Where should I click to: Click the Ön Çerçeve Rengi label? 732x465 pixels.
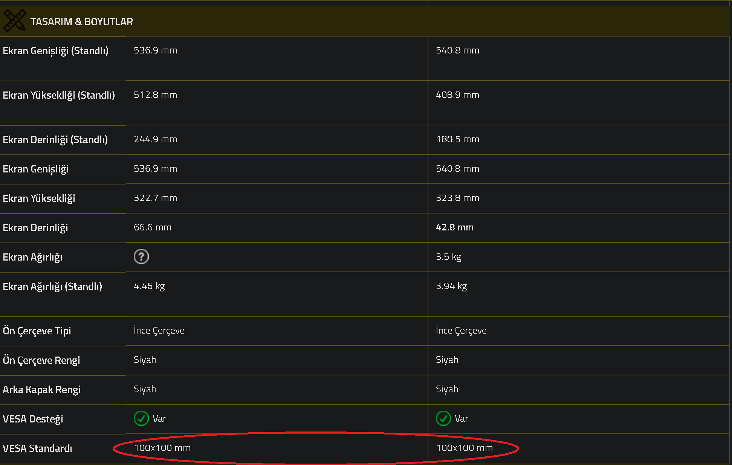coord(41,360)
